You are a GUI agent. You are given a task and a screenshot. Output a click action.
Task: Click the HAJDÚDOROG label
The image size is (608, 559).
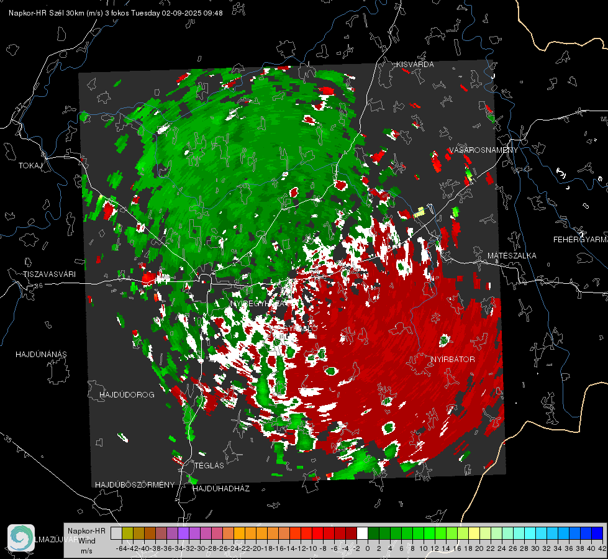click(127, 394)
